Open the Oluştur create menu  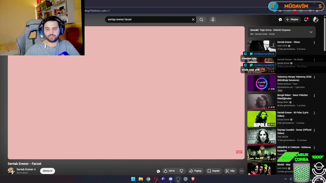[x=292, y=19]
